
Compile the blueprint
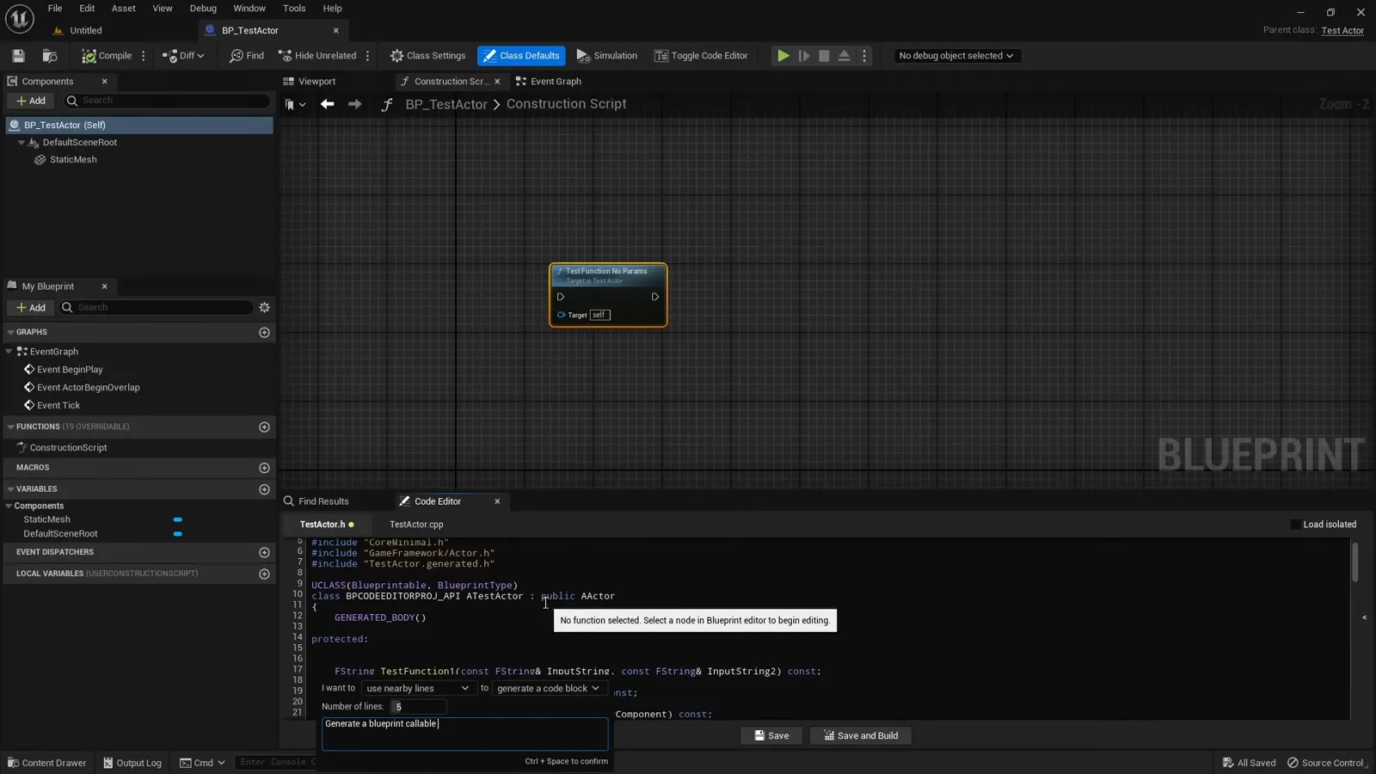coord(107,56)
